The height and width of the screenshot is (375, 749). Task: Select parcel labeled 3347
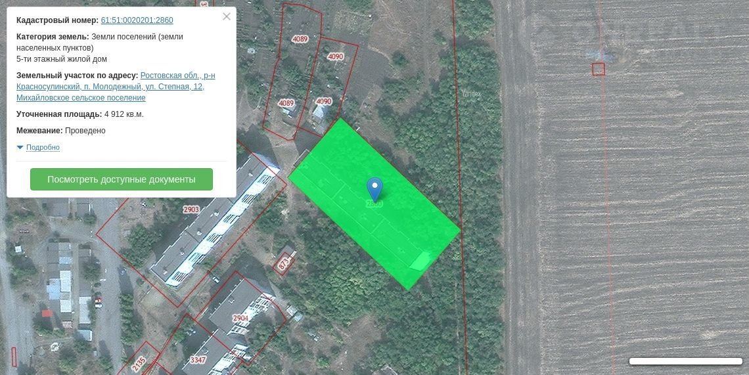tap(198, 360)
